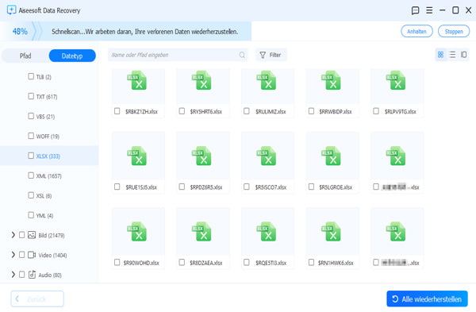Tick checkbox for $RY5HRT6.xlsx
This screenshot has width=476, height=312.
coord(182,111)
